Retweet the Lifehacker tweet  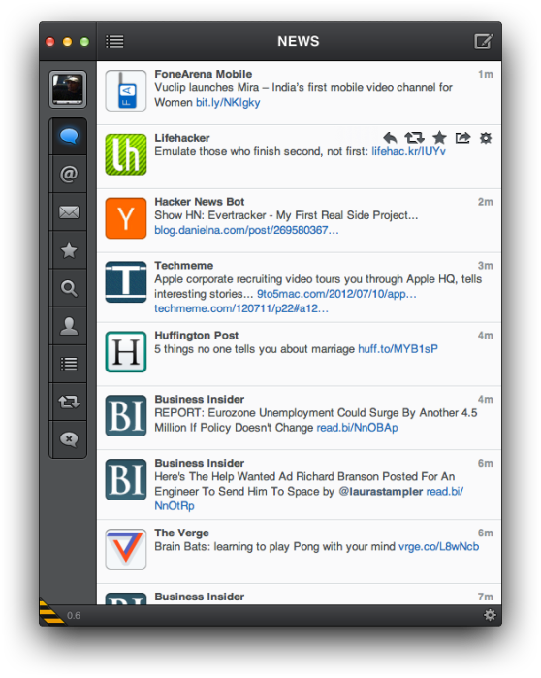tap(414, 138)
